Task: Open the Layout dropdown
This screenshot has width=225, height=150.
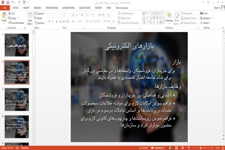Action: pyautogui.click(x=39, y=14)
